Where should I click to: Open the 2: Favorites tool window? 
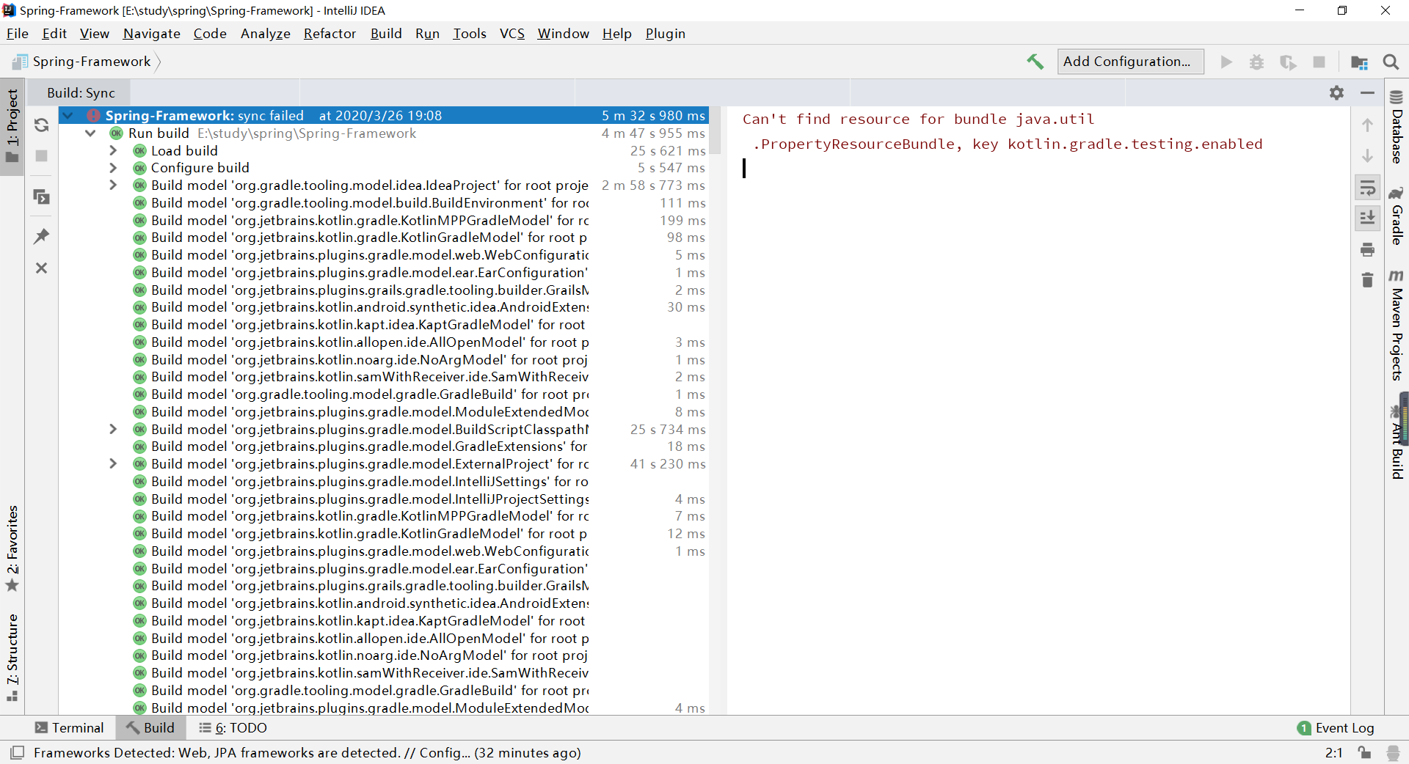pyautogui.click(x=12, y=548)
